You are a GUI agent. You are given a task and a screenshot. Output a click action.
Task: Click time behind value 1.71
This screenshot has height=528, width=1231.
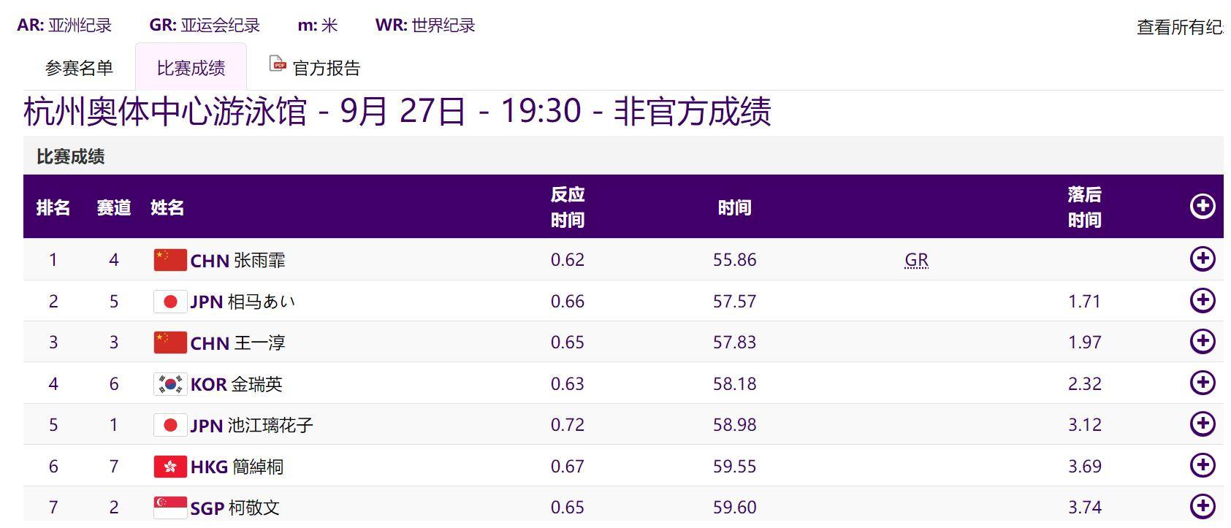point(1084,302)
